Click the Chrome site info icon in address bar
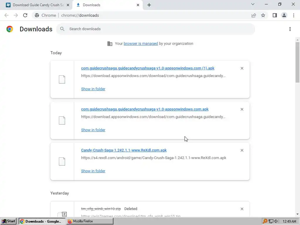300x225 pixels. (x=37, y=15)
